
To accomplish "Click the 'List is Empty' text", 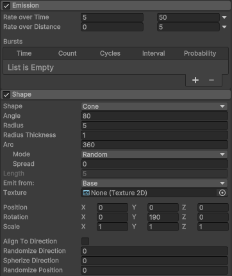I will pyautogui.click(x=31, y=67).
